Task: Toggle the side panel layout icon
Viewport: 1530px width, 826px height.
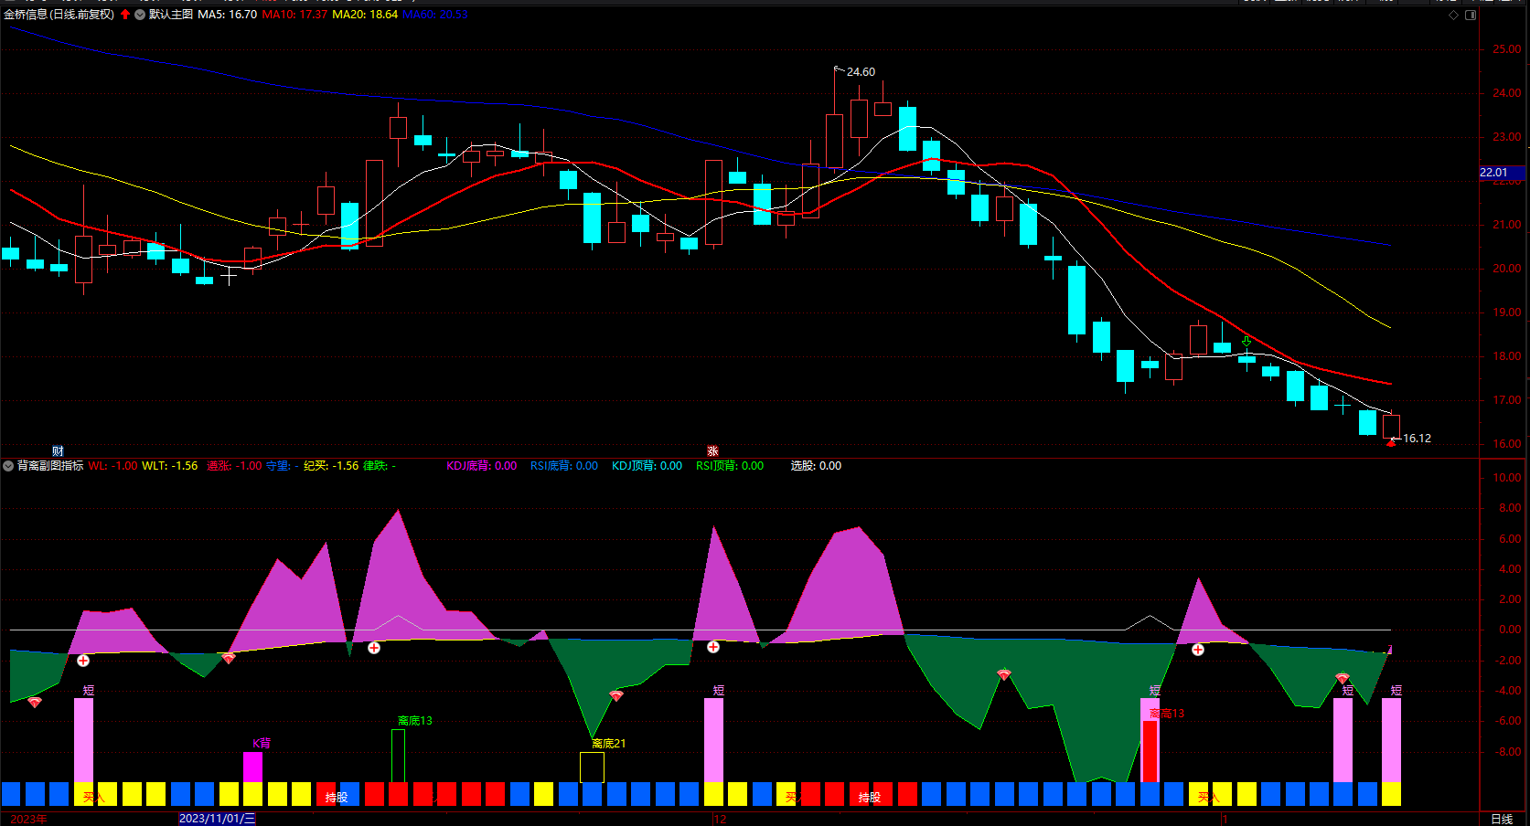Action: click(1471, 15)
